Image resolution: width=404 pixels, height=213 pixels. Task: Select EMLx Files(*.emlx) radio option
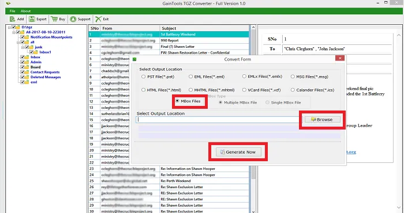[244, 77]
